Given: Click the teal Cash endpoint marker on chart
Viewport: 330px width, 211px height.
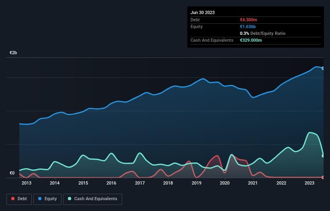Looking at the screenshot, I should click(323, 156).
